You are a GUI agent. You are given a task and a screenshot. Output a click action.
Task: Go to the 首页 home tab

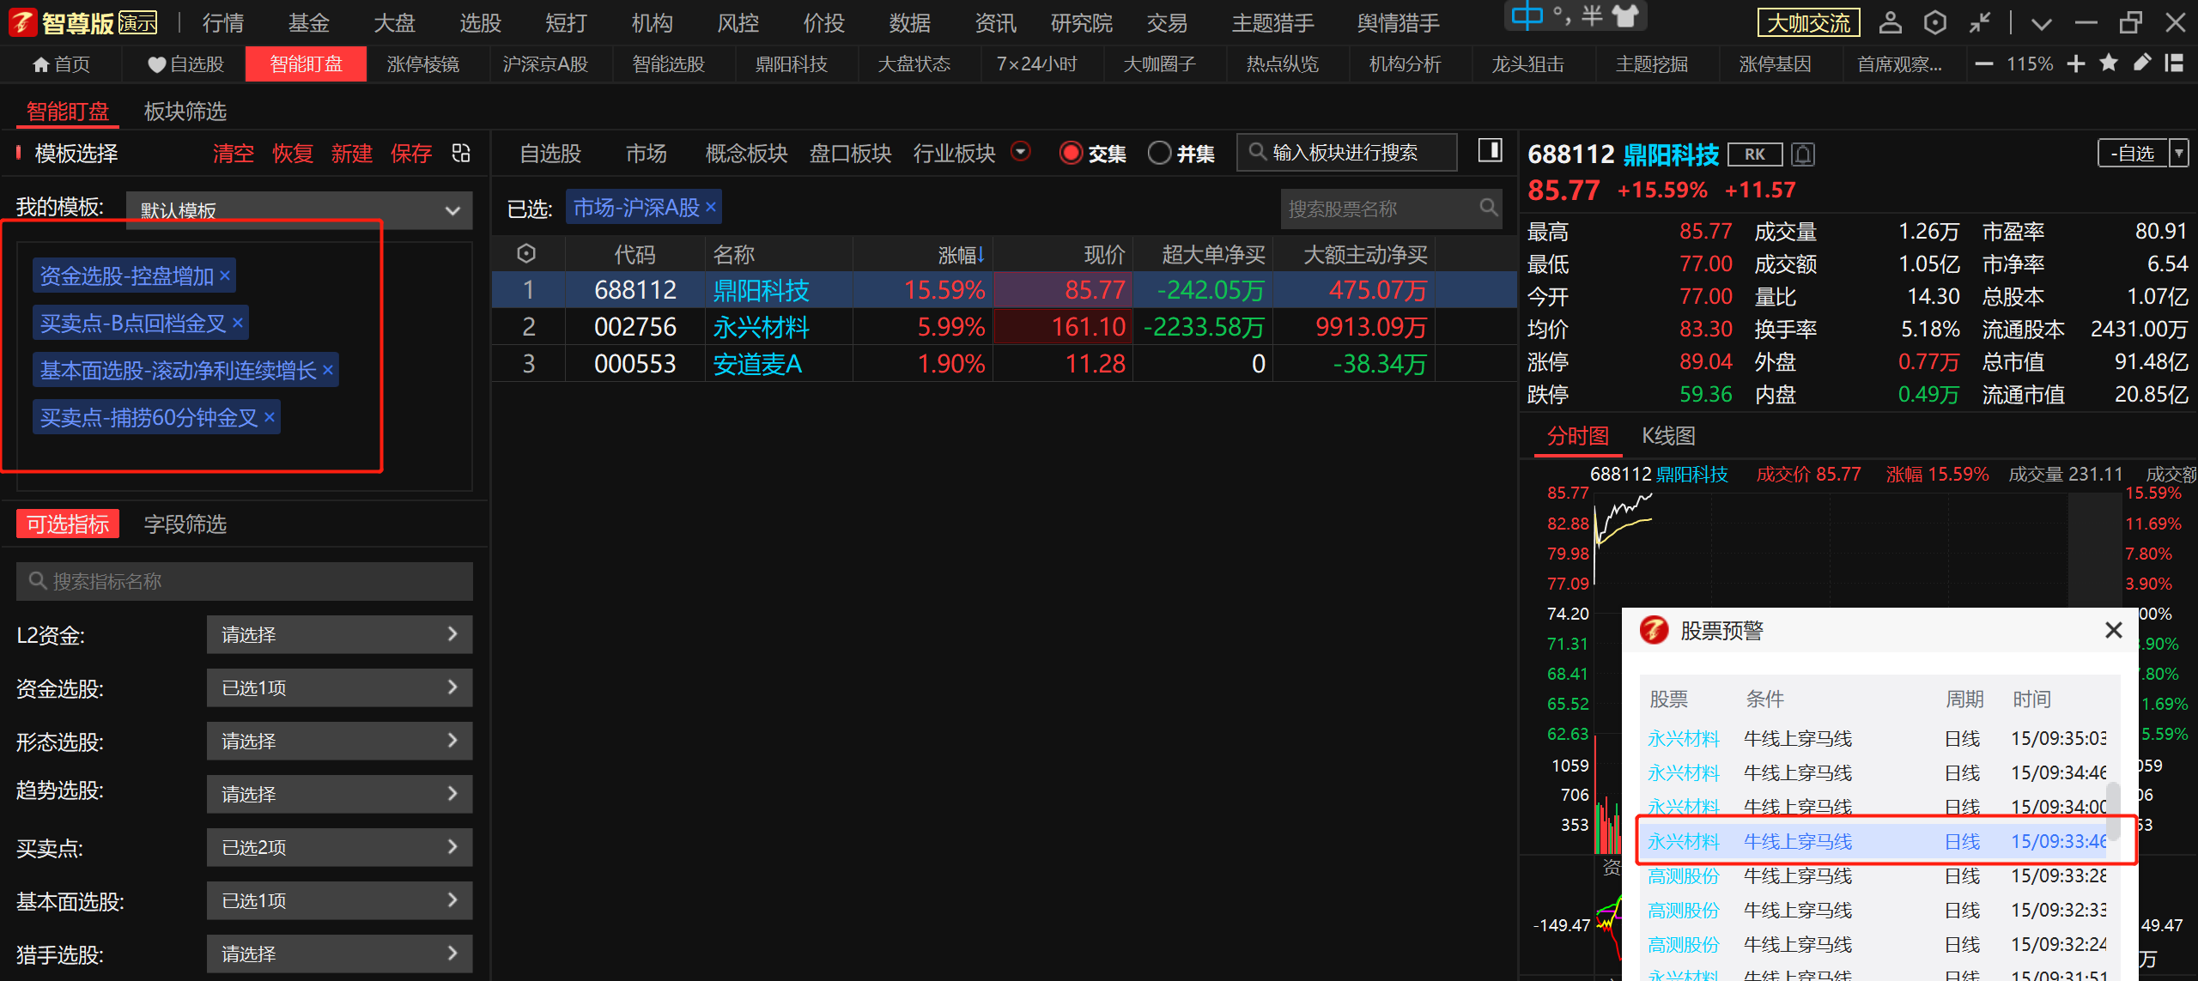(61, 64)
